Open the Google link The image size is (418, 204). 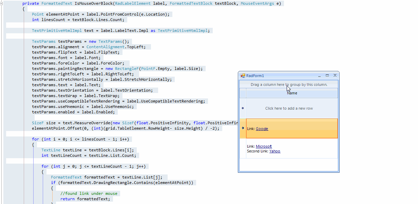click(x=262, y=129)
